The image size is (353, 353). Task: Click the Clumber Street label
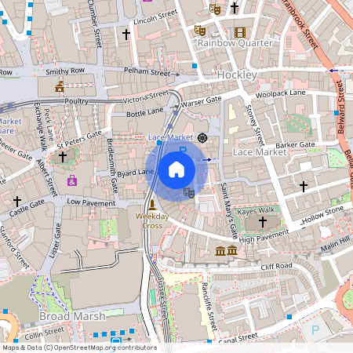pos(95,24)
